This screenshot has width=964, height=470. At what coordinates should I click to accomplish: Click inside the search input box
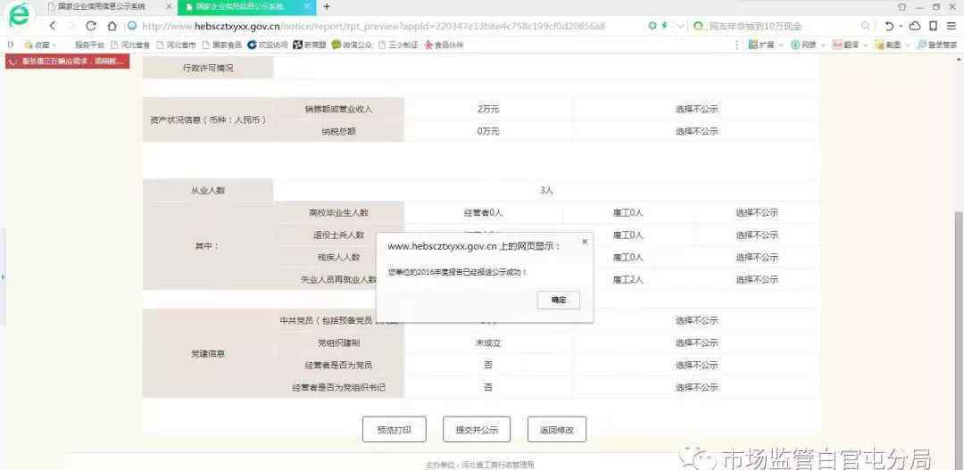(777, 26)
